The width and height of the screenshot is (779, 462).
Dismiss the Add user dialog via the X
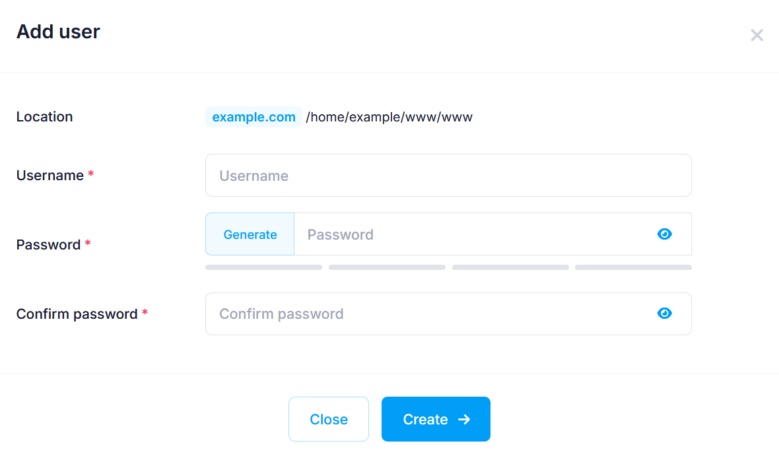pos(757,35)
